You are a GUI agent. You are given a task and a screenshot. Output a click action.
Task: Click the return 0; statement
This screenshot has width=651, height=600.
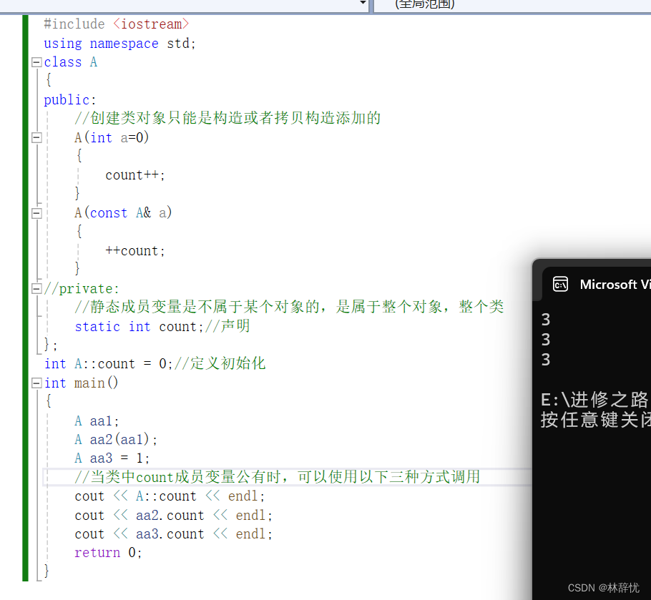point(108,553)
